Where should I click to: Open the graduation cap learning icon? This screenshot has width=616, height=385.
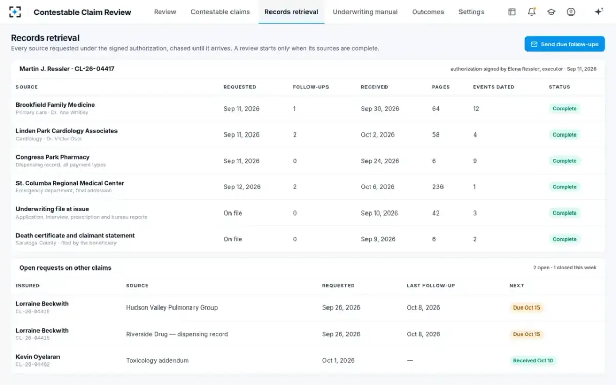551,12
